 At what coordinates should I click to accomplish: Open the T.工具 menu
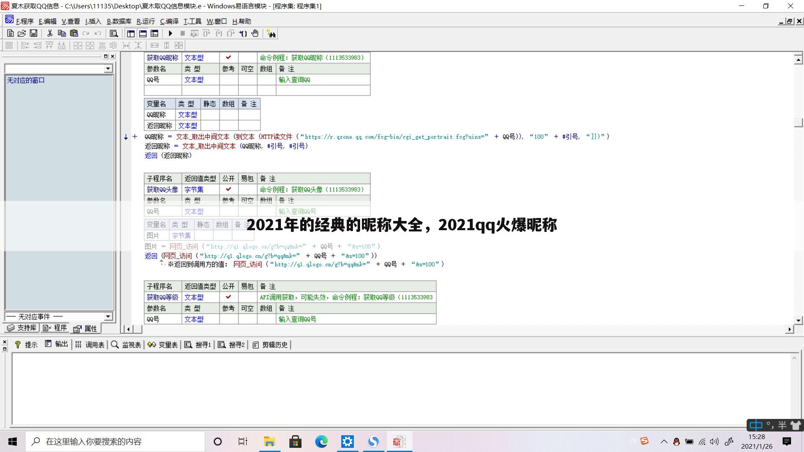pyautogui.click(x=193, y=21)
